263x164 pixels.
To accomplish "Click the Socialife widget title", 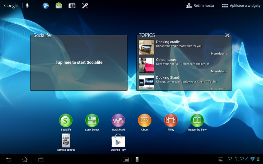I will [42, 35].
